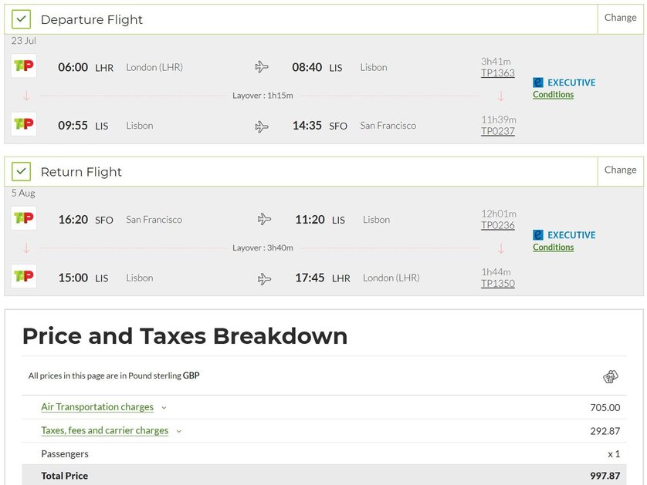Click TAP logo beside 15:00 Lisbon return

pyautogui.click(x=23, y=276)
